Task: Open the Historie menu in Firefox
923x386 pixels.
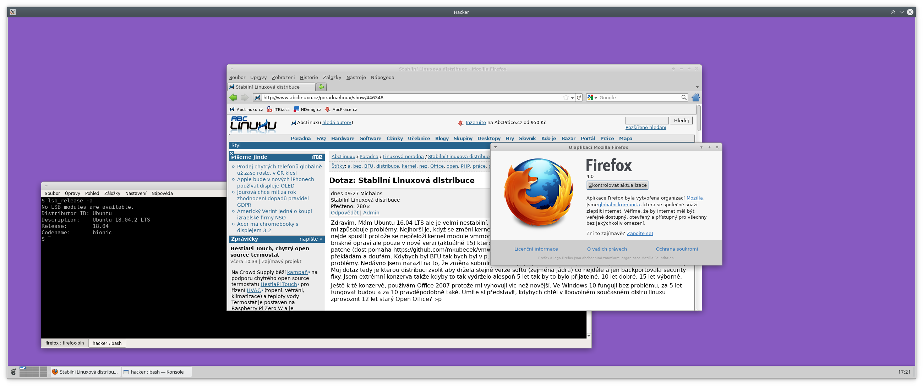Action: 309,77
